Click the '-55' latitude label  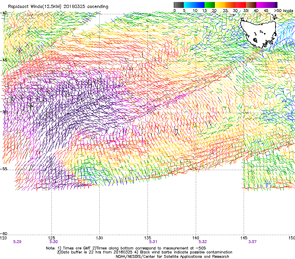pyautogui.click(x=4, y=169)
